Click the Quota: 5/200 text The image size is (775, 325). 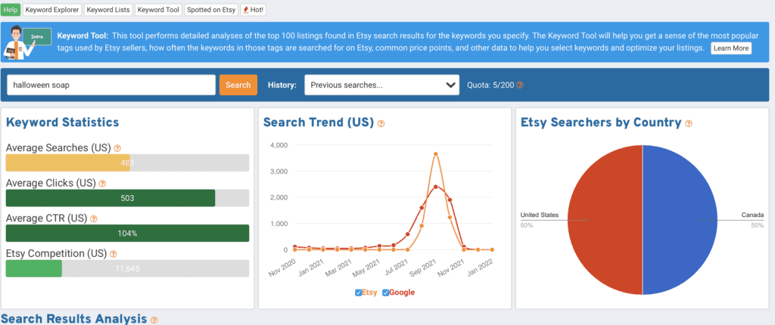(x=490, y=85)
